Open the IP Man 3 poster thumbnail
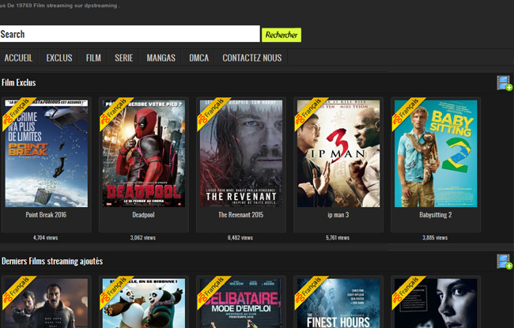 (x=338, y=153)
